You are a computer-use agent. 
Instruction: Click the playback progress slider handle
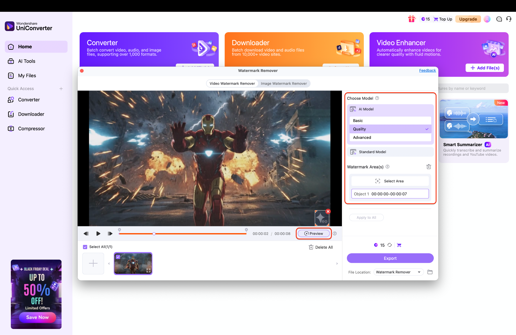tap(154, 234)
